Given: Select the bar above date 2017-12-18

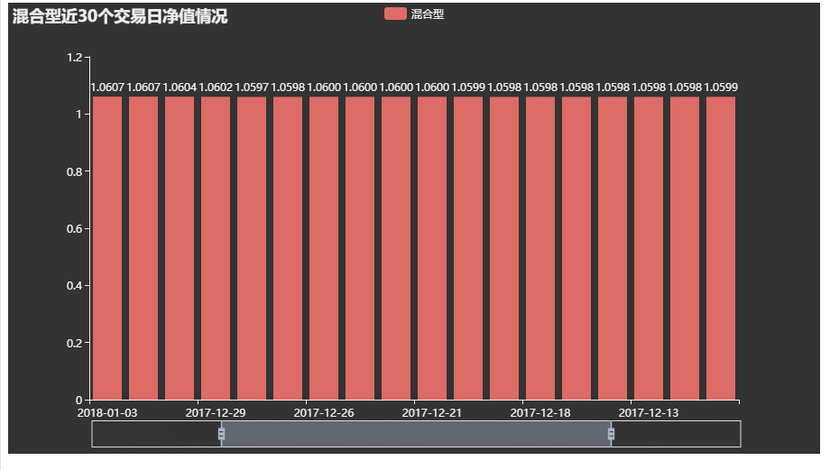Looking at the screenshot, I should [x=539, y=248].
